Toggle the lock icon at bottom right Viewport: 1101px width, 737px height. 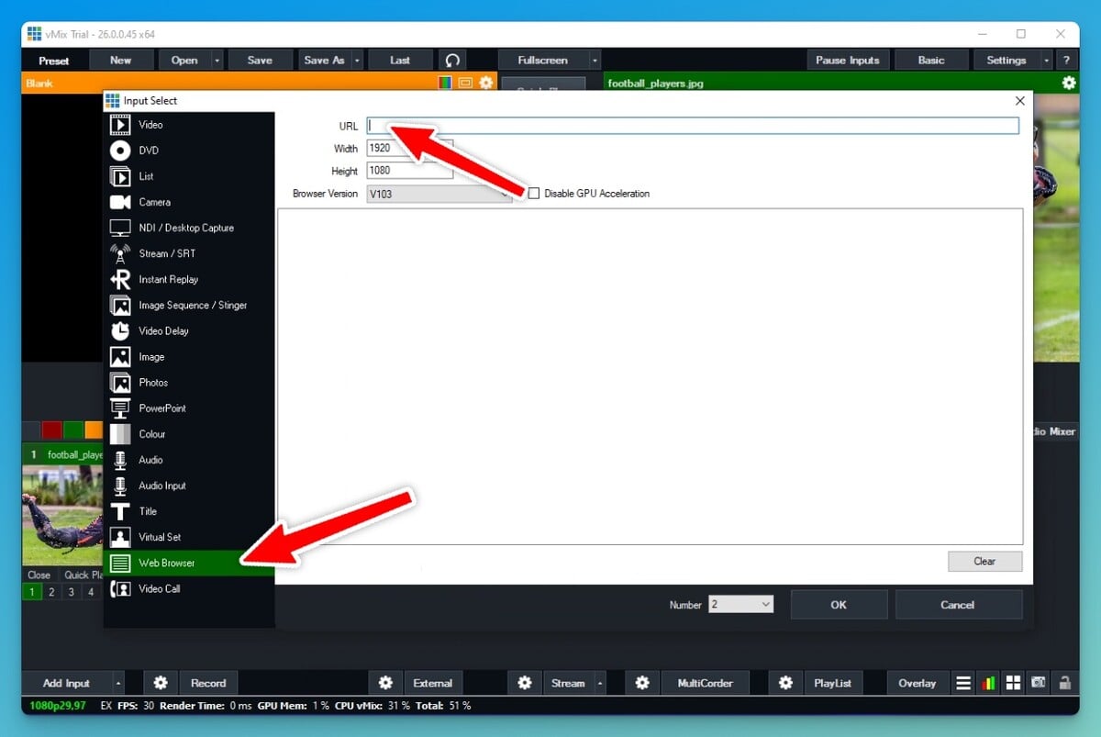pos(1064,683)
